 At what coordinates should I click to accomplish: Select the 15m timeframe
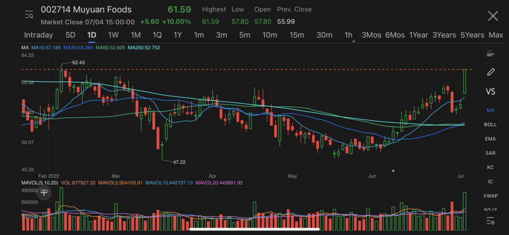pyautogui.click(x=297, y=35)
